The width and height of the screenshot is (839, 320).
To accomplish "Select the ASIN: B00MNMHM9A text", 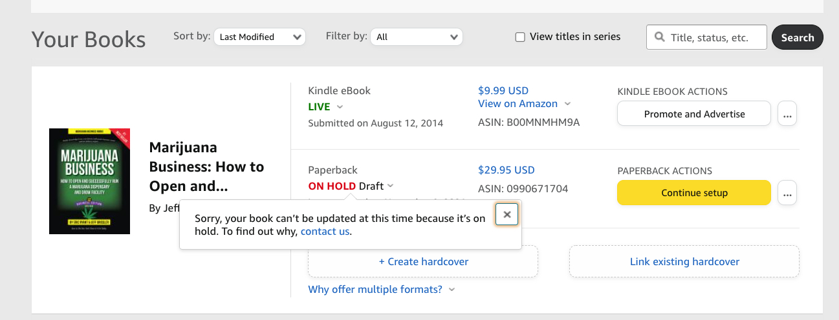I will click(x=529, y=122).
